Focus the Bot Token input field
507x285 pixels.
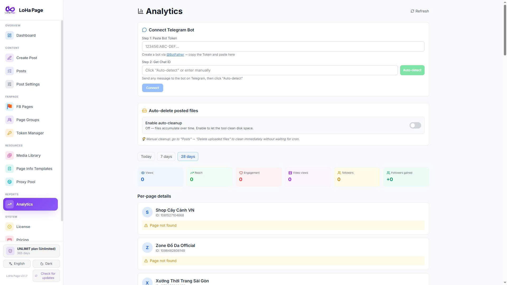283,46
